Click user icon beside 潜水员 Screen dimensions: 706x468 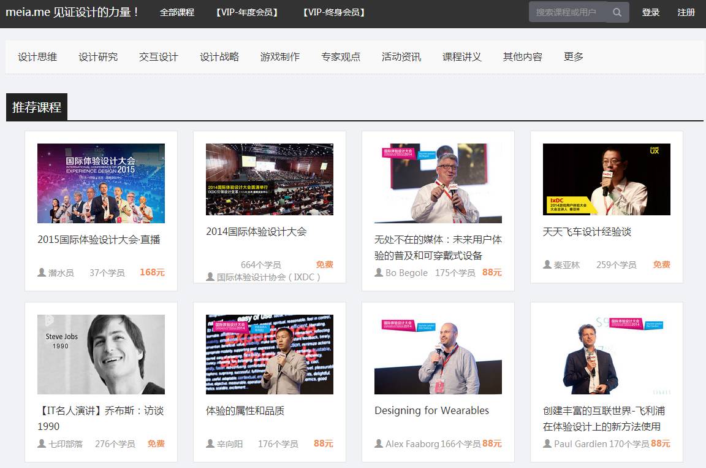pos(42,272)
